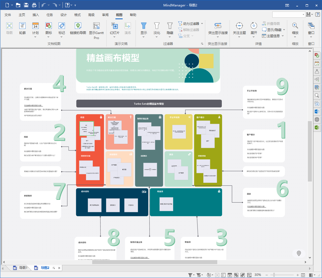Toggle Gantt view button in status bar
Viewport: 322px width, 278px height.
coord(249,275)
